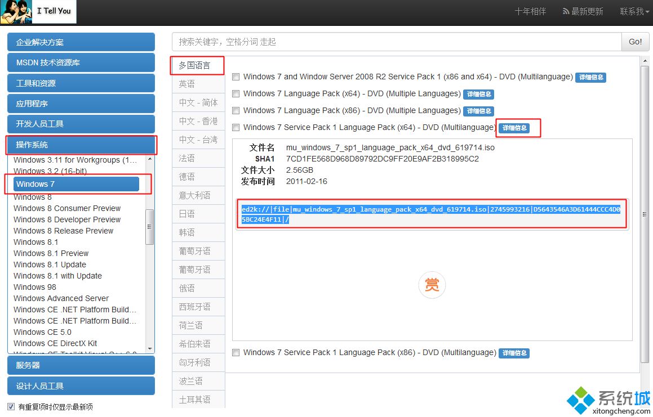The image size is (653, 417).
Task: Click file name mu_windows_7_sp1_language_pack_x64_dvd_619714.iso
Action: click(x=390, y=148)
